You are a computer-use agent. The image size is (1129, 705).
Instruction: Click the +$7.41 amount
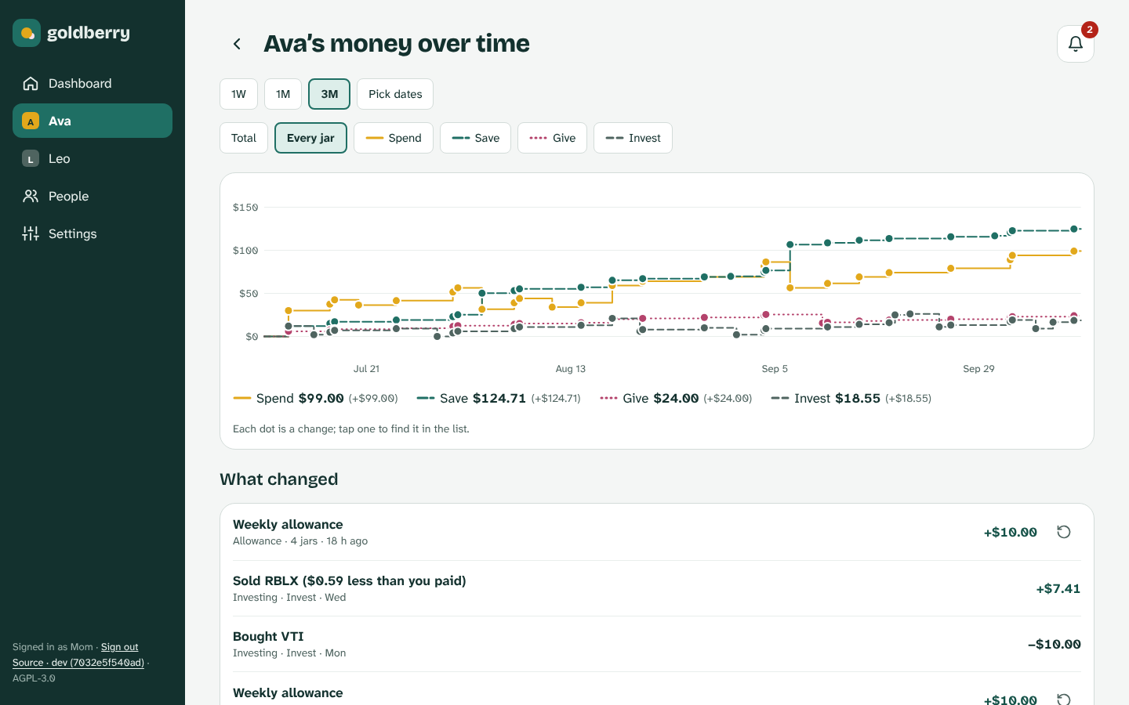pos(1058,588)
